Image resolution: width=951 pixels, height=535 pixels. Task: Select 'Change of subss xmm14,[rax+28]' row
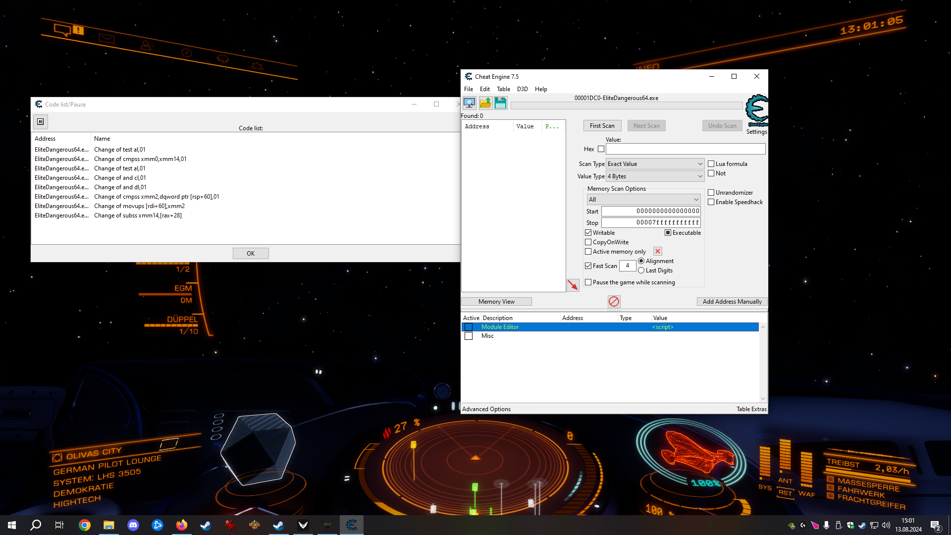(246, 215)
